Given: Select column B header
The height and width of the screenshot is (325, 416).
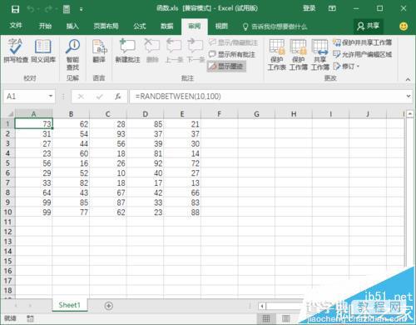Looking at the screenshot, I should pyautogui.click(x=71, y=114).
